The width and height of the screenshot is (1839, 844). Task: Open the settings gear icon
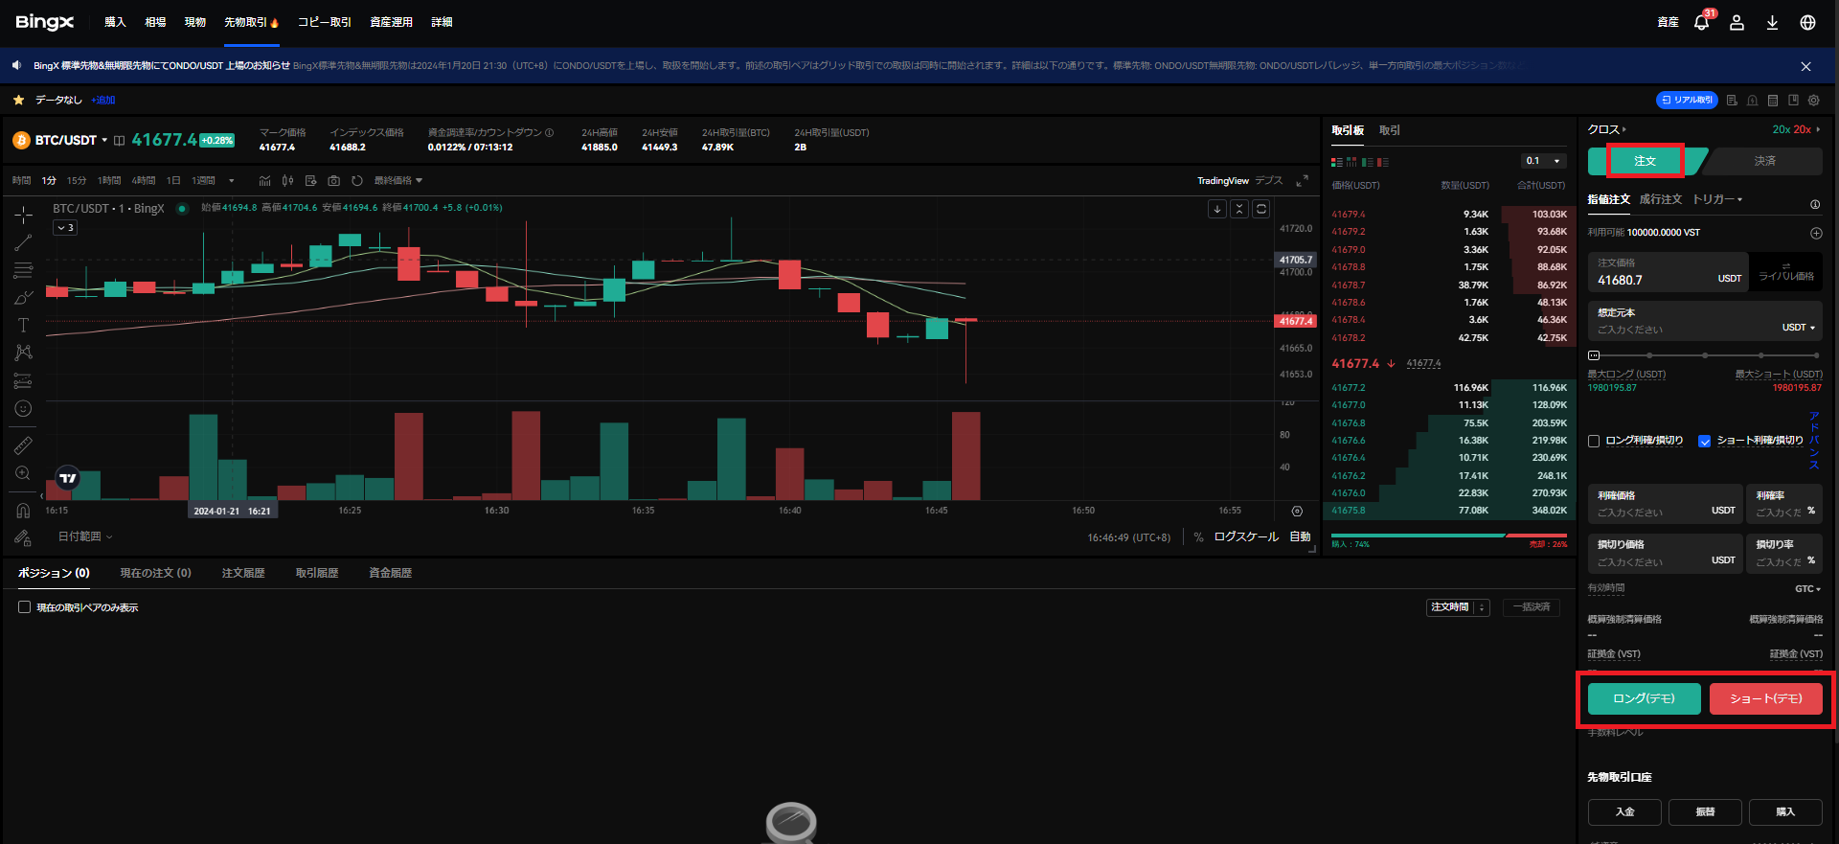[x=1813, y=100]
